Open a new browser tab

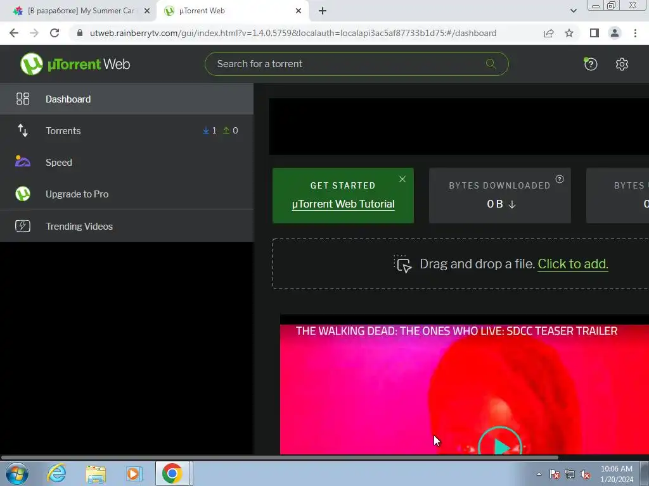(x=323, y=11)
